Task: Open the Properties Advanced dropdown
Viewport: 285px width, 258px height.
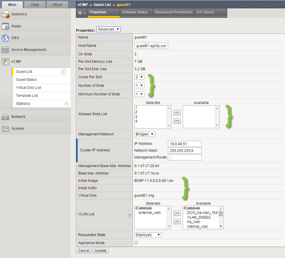Action: [x=108, y=29]
